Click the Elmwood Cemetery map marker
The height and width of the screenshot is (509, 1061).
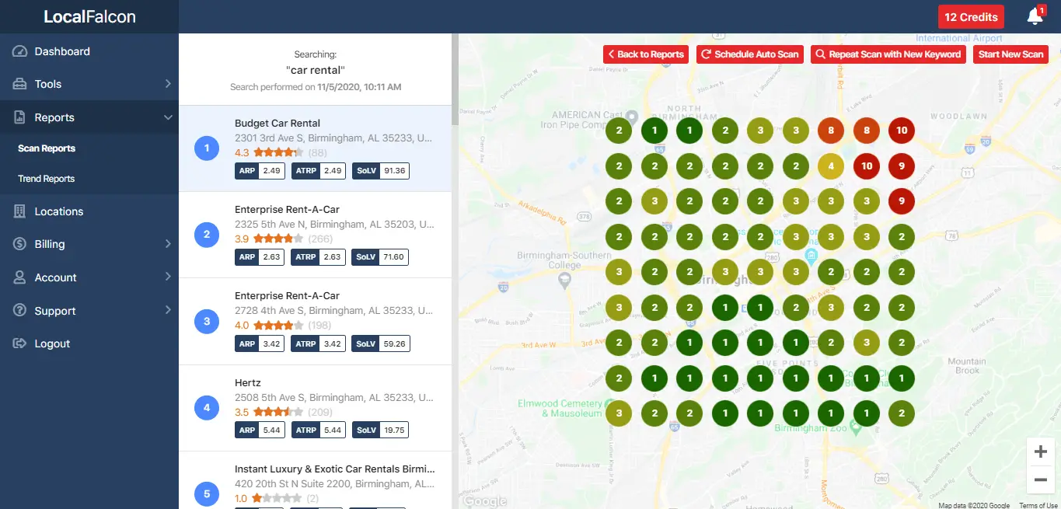609,403
